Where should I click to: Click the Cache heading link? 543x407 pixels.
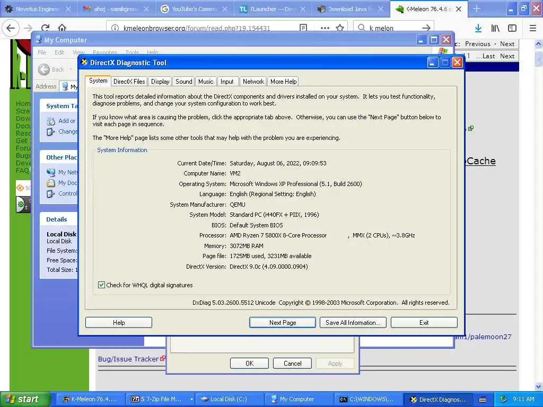click(481, 161)
